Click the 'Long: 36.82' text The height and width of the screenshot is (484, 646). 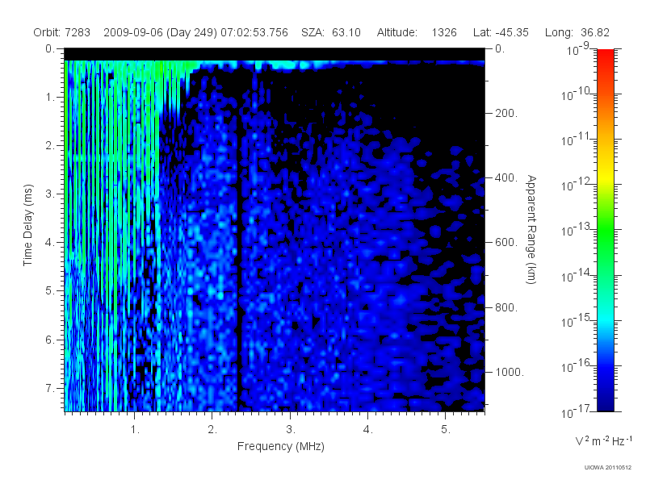(577, 32)
